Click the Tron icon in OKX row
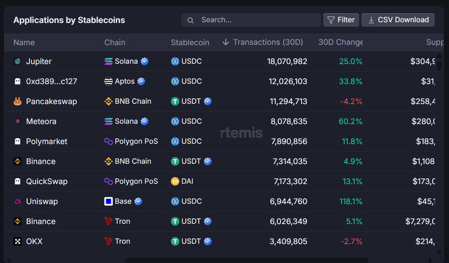This screenshot has height=263, width=449. (109, 241)
